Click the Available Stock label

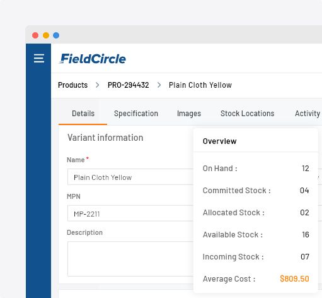tap(233, 235)
